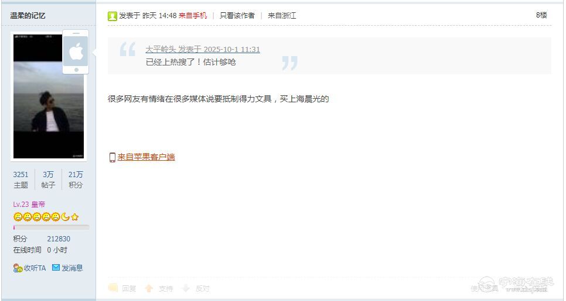
Task: Click the 收听TA follow icon
Action: (18, 268)
